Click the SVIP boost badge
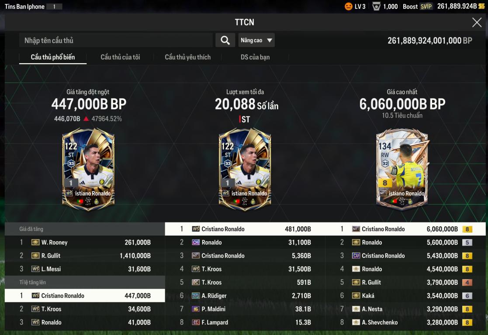488x335 pixels. (426, 7)
